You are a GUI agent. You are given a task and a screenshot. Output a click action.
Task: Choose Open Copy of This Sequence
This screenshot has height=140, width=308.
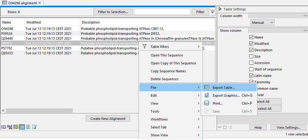171,63
